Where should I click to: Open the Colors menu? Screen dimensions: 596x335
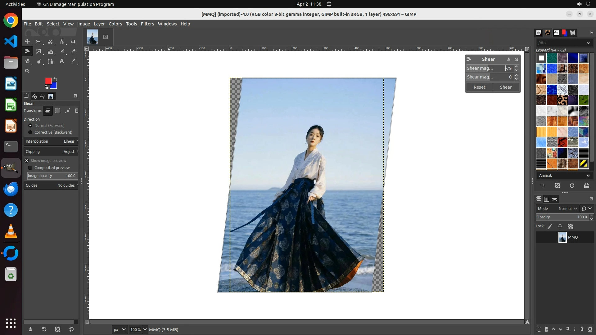pyautogui.click(x=115, y=24)
